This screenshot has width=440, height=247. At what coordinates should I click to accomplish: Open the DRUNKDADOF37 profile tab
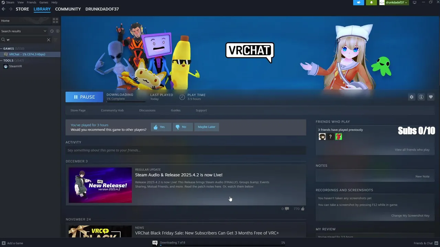[x=102, y=9]
